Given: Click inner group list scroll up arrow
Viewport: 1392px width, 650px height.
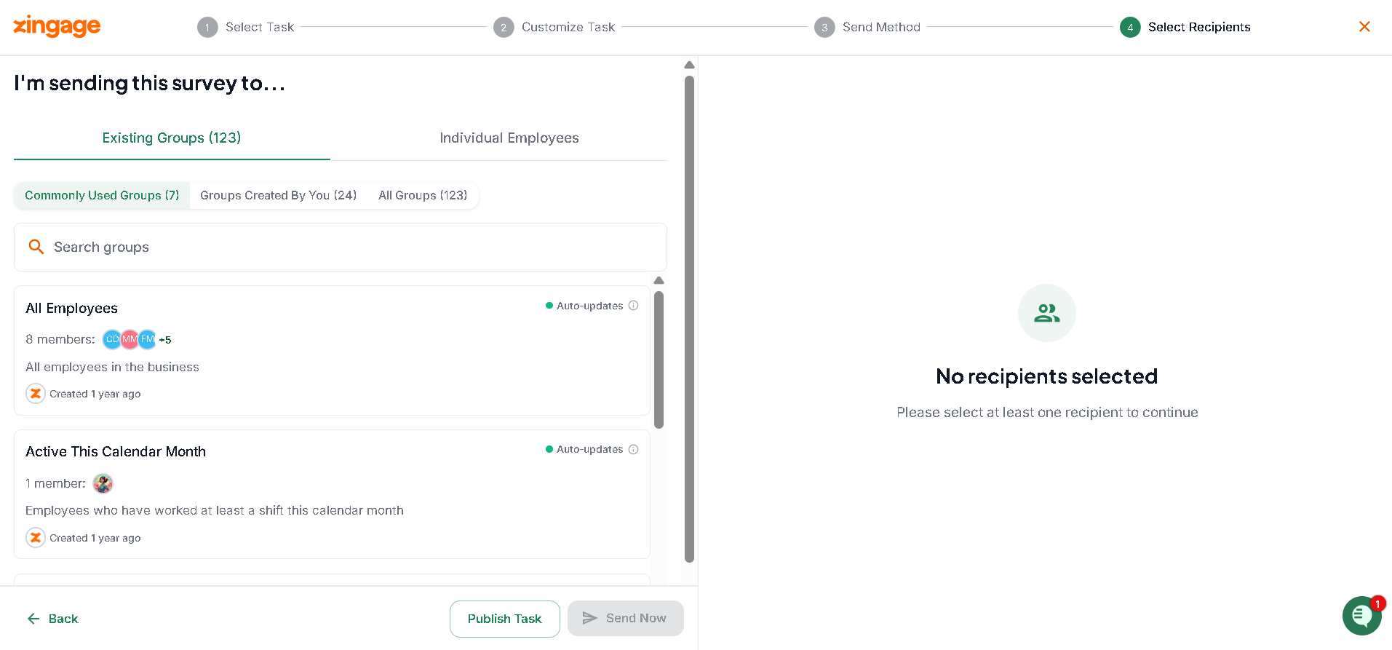Looking at the screenshot, I should [x=659, y=280].
